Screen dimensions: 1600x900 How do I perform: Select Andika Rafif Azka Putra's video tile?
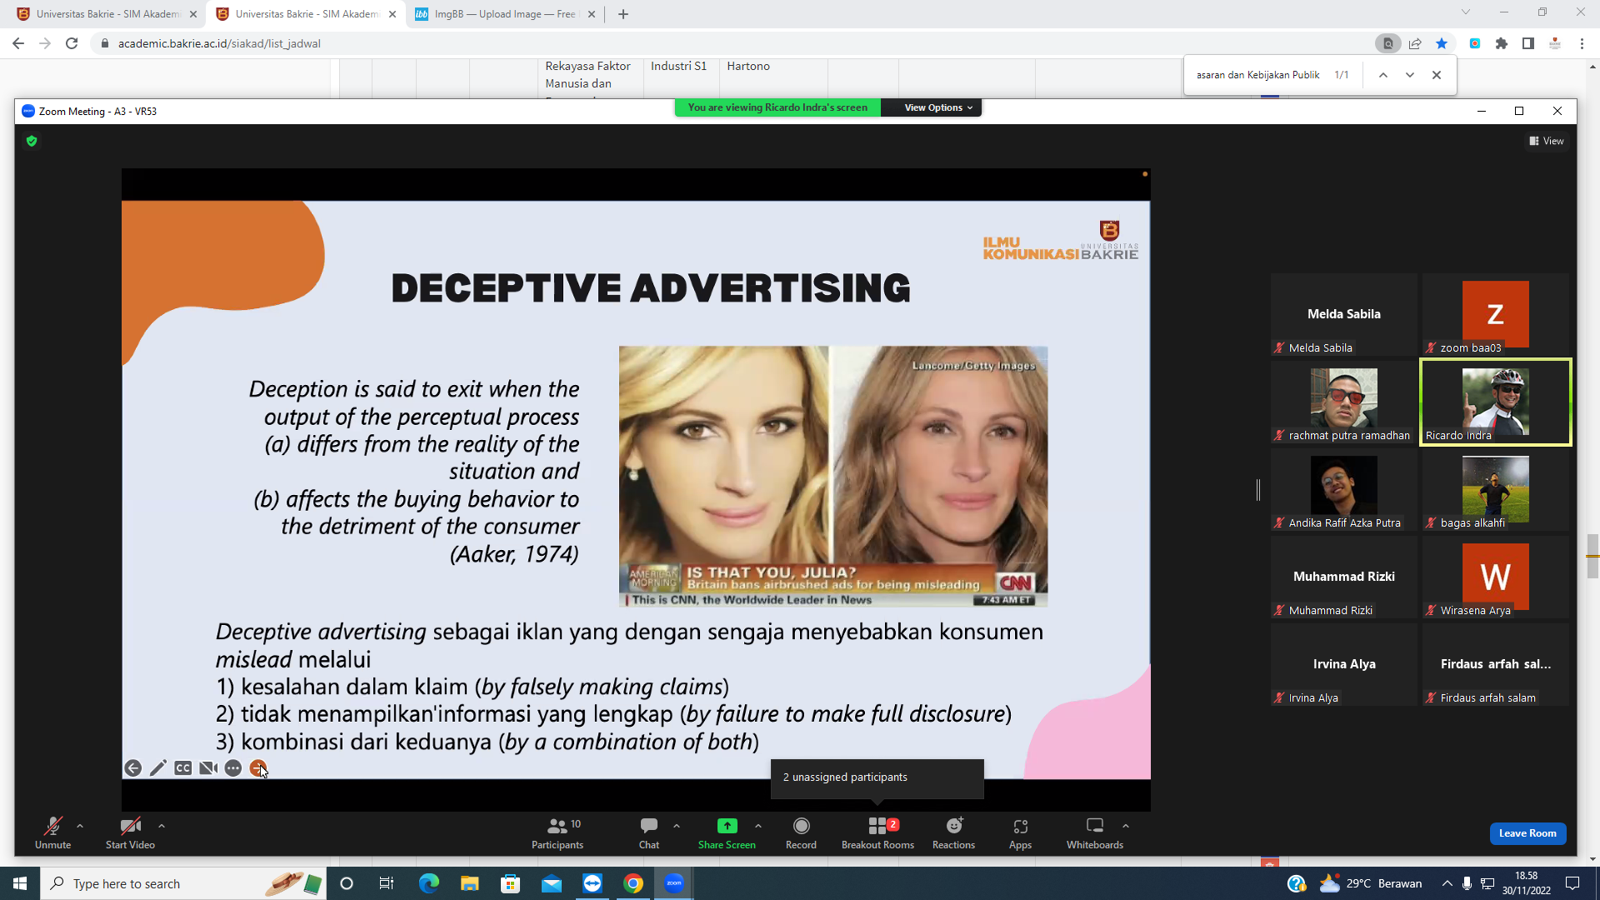click(1343, 490)
